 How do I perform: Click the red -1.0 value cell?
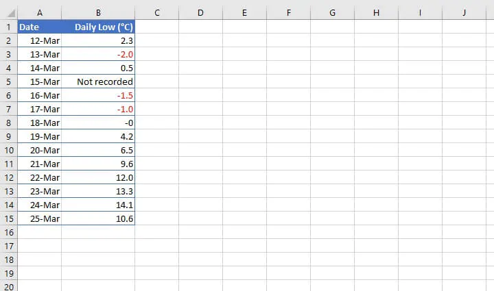click(98, 109)
